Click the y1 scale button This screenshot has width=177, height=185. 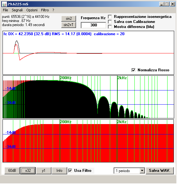point(44,171)
